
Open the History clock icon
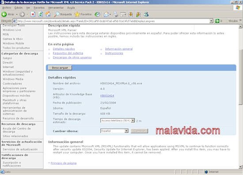(97, 15)
